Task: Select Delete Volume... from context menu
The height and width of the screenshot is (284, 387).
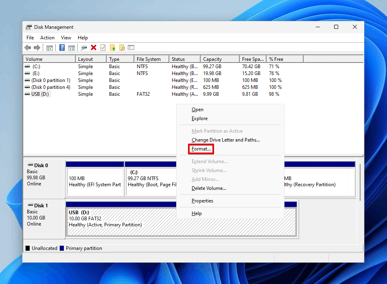Action: point(230,188)
